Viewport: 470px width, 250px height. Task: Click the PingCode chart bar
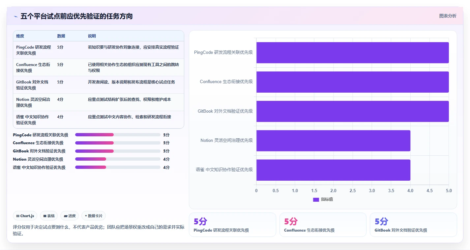(353, 53)
